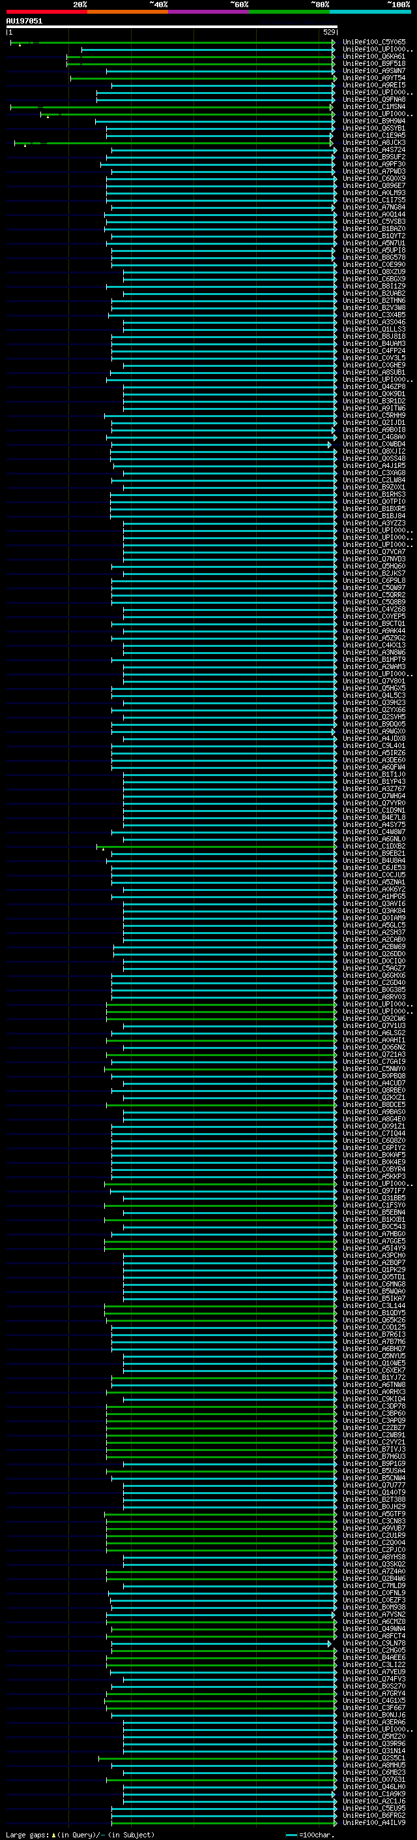Open hit UniRef100_A9REI5

tap(374, 85)
